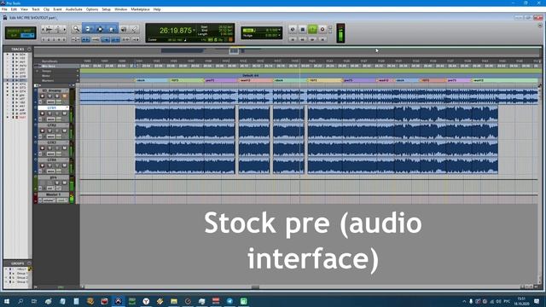
Task: Click the audio waveform zoom button
Action: tap(49, 29)
